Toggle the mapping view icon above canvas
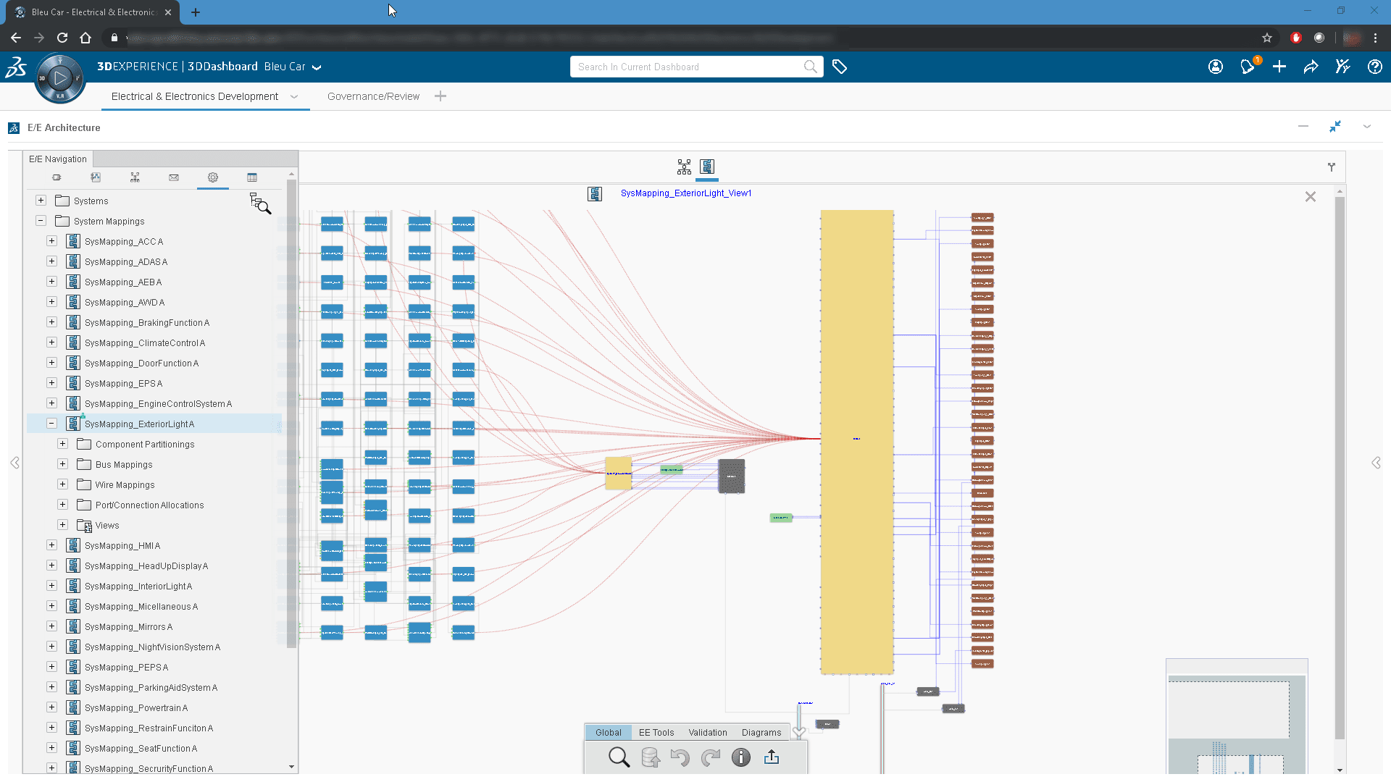 click(x=707, y=167)
